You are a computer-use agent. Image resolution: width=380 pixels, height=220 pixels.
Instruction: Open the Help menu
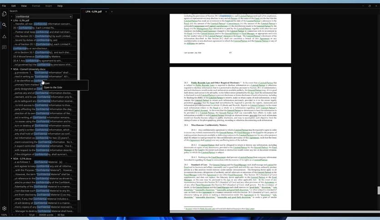pos(60,6)
